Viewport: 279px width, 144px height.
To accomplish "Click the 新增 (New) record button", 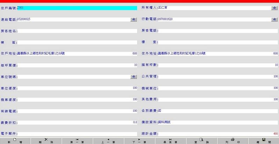I will (x=15, y=141).
